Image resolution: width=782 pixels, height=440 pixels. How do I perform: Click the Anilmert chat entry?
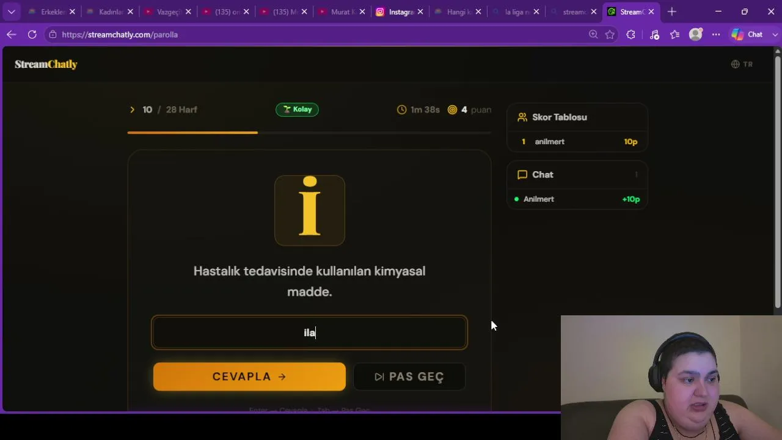(577, 199)
